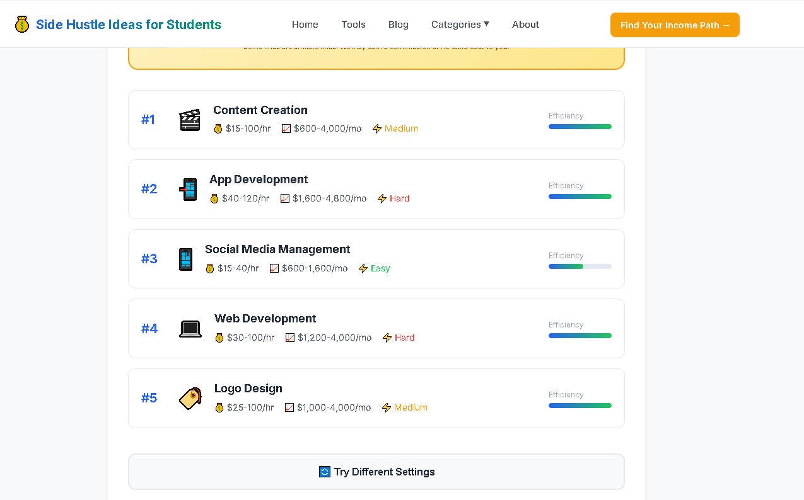Click the price tag icon beside Logo Design
The width and height of the screenshot is (804, 500).
pos(190,398)
